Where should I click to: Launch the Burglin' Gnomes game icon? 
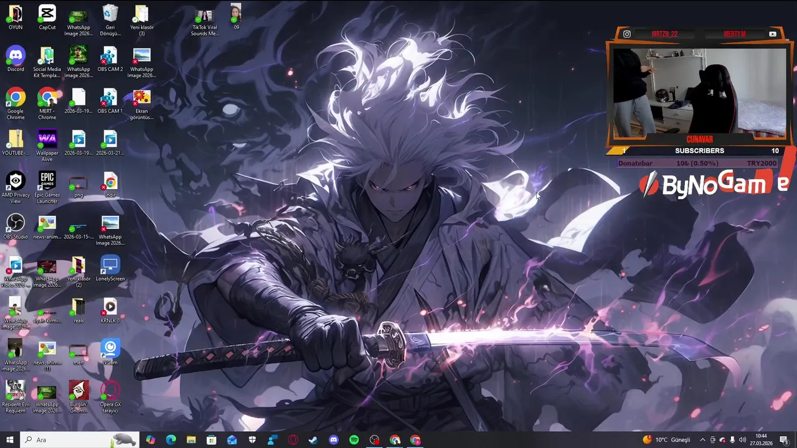click(78, 396)
